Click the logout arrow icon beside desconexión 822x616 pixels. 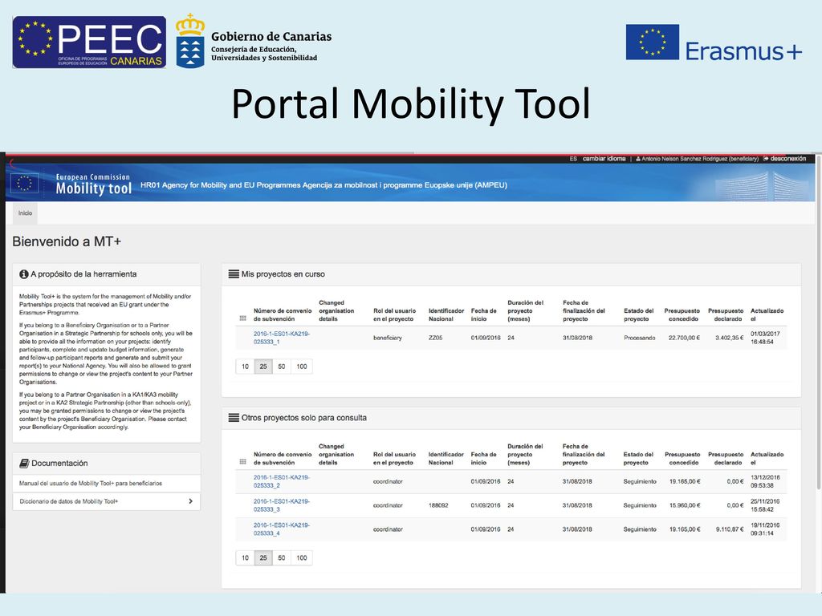[x=766, y=158]
